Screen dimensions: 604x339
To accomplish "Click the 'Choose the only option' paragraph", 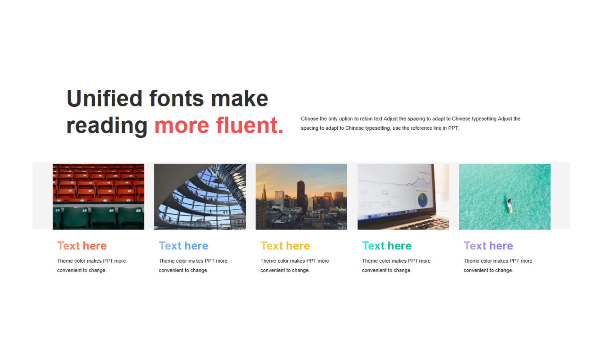I will [x=411, y=123].
